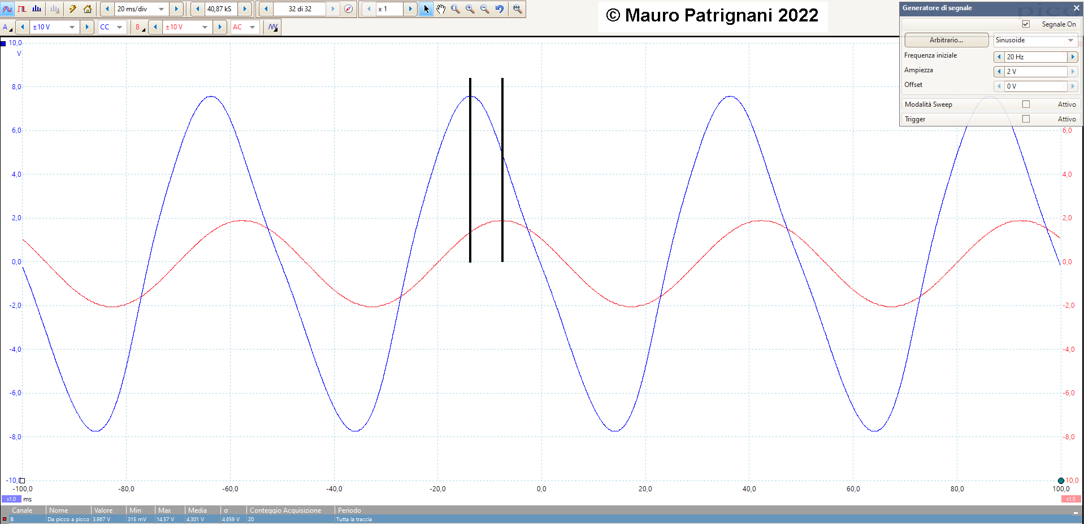Decrease Frequenza iniziale with left arrow
The image size is (1084, 524).
coord(999,57)
